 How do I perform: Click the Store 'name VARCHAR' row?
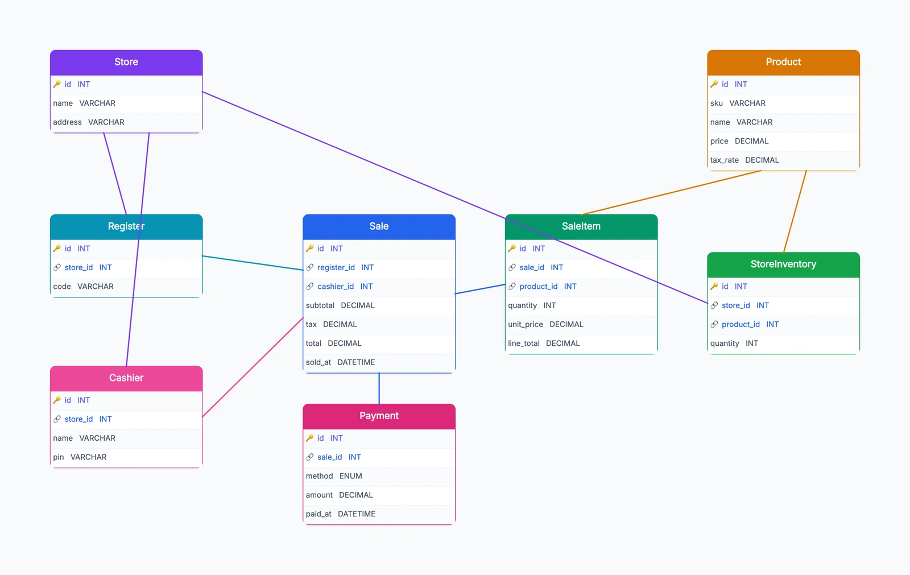[126, 104]
